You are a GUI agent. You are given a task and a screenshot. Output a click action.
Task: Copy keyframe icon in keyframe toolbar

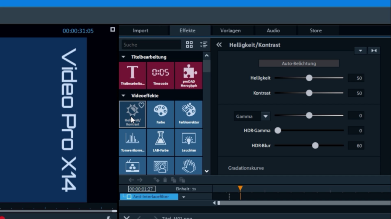click(x=174, y=180)
